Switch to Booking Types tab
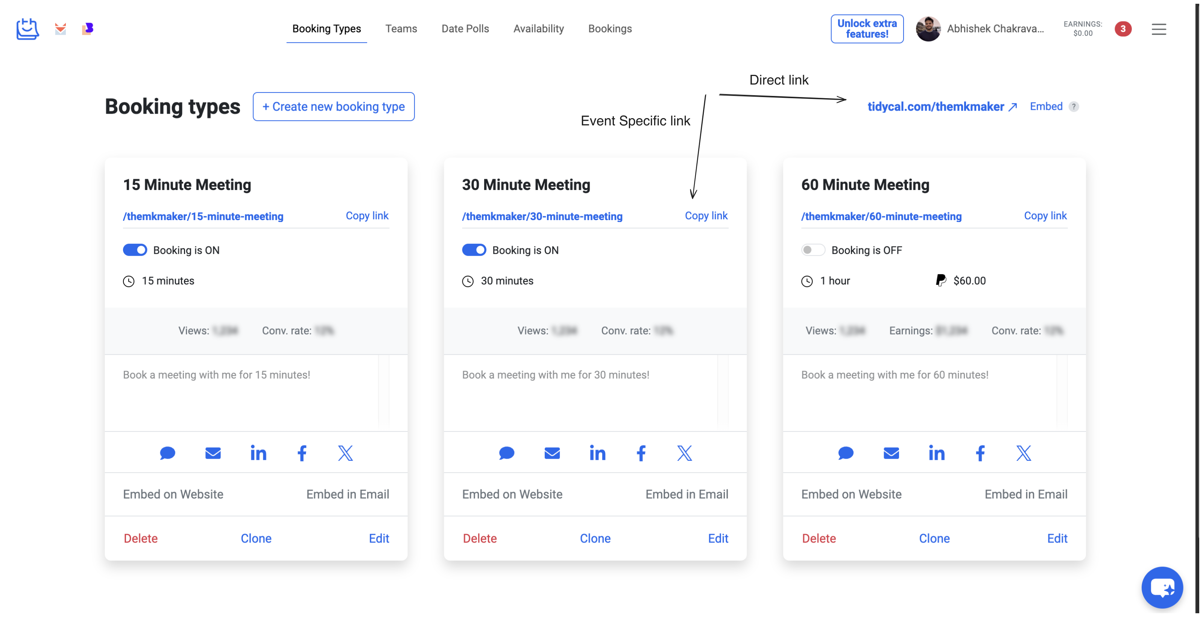 coord(327,29)
